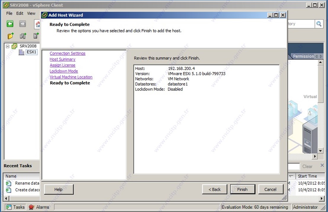The height and width of the screenshot is (212, 328).
Task: Click the Clear button in Recent Tasks
Action: (307, 166)
